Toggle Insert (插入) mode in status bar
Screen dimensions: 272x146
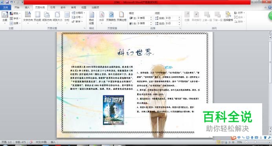tap(53, 142)
